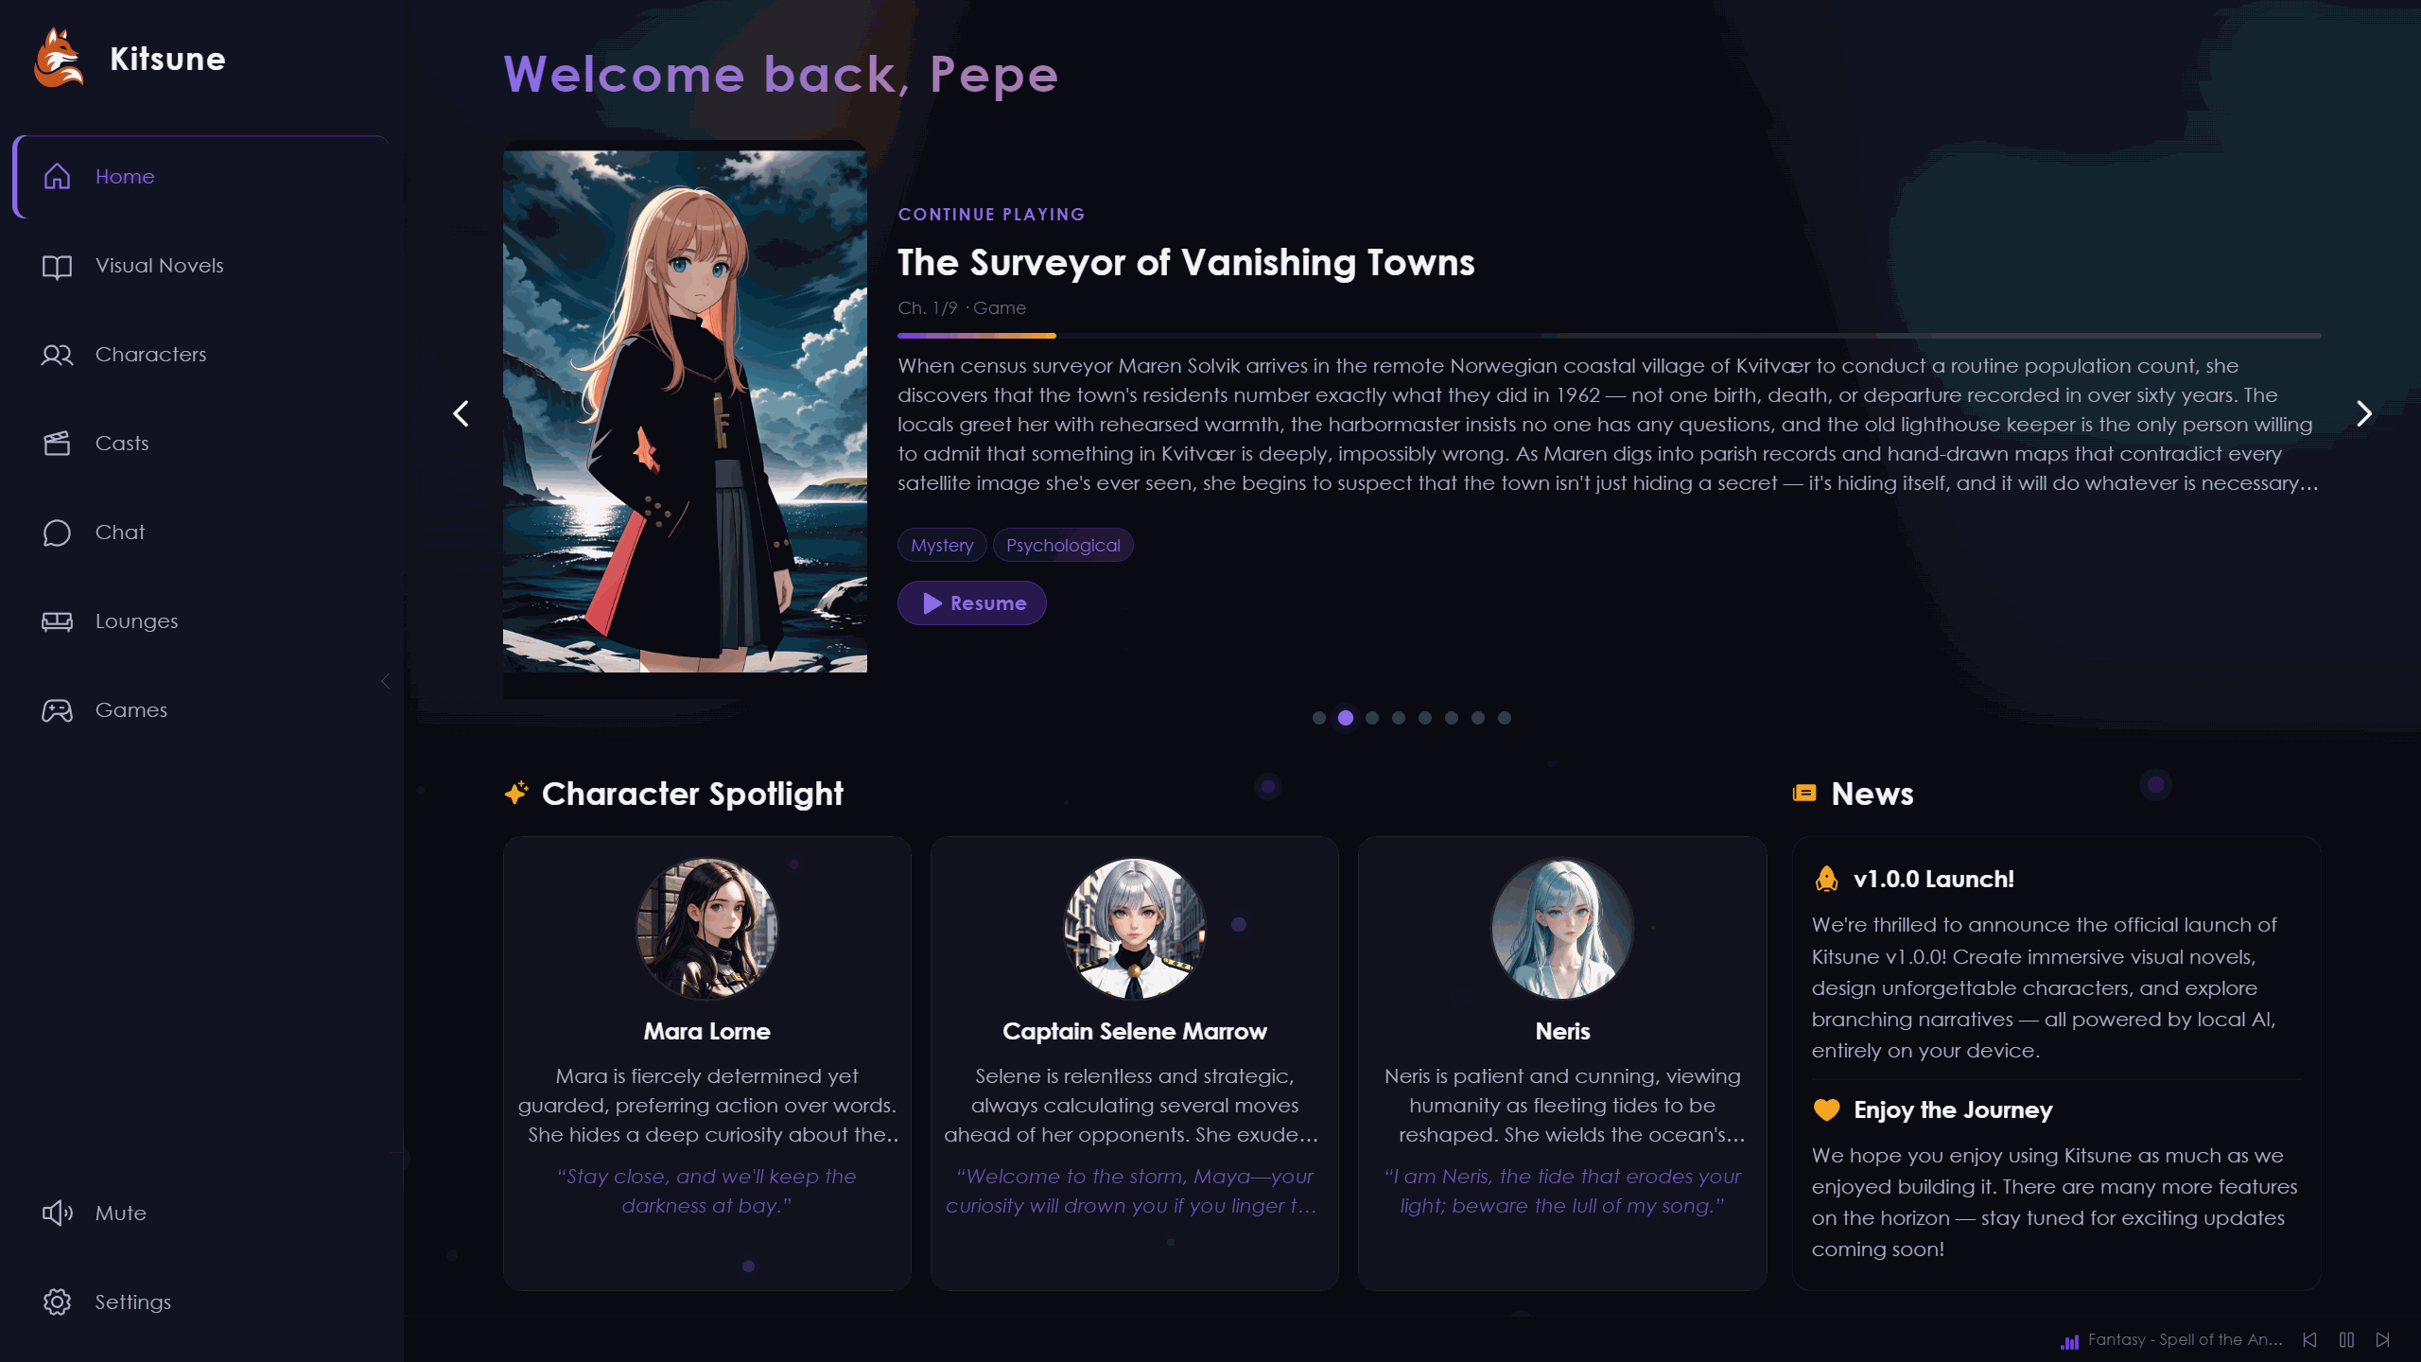Go to previous music track
This screenshot has width=2421, height=1362.
tap(2309, 1340)
